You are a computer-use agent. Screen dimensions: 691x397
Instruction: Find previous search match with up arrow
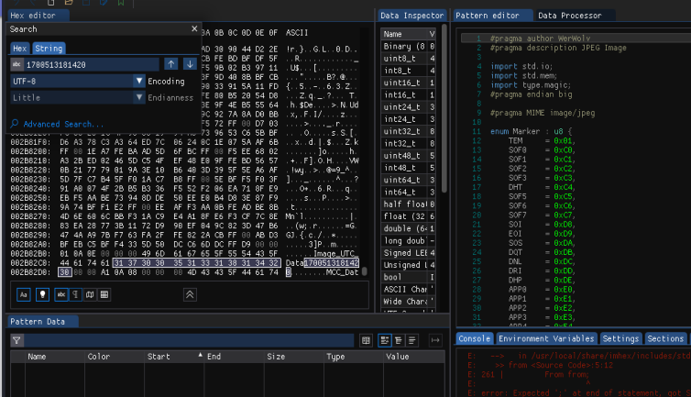(x=171, y=64)
